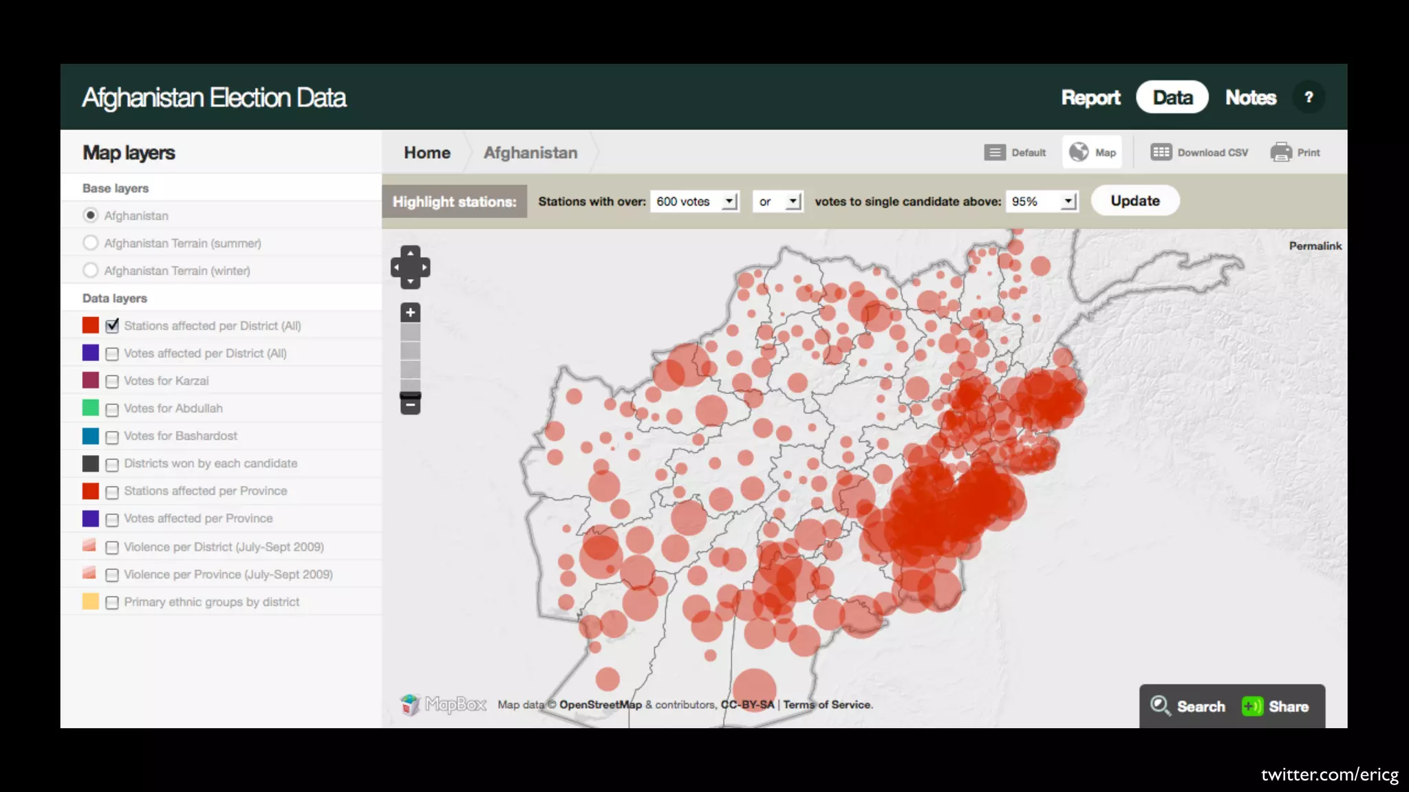Screen dimensions: 1409x792
Task: Click the Permalink link
Action: click(1315, 246)
